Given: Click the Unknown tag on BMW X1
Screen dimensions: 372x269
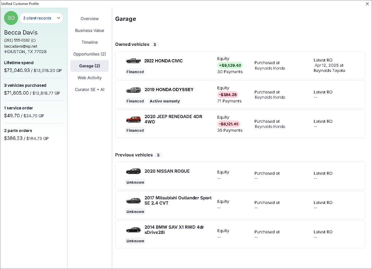Looking at the screenshot, I should point(135,241).
